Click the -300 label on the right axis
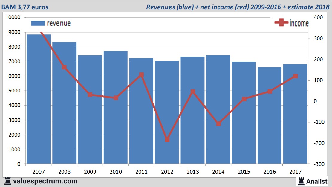332x187 pixels. [318, 164]
